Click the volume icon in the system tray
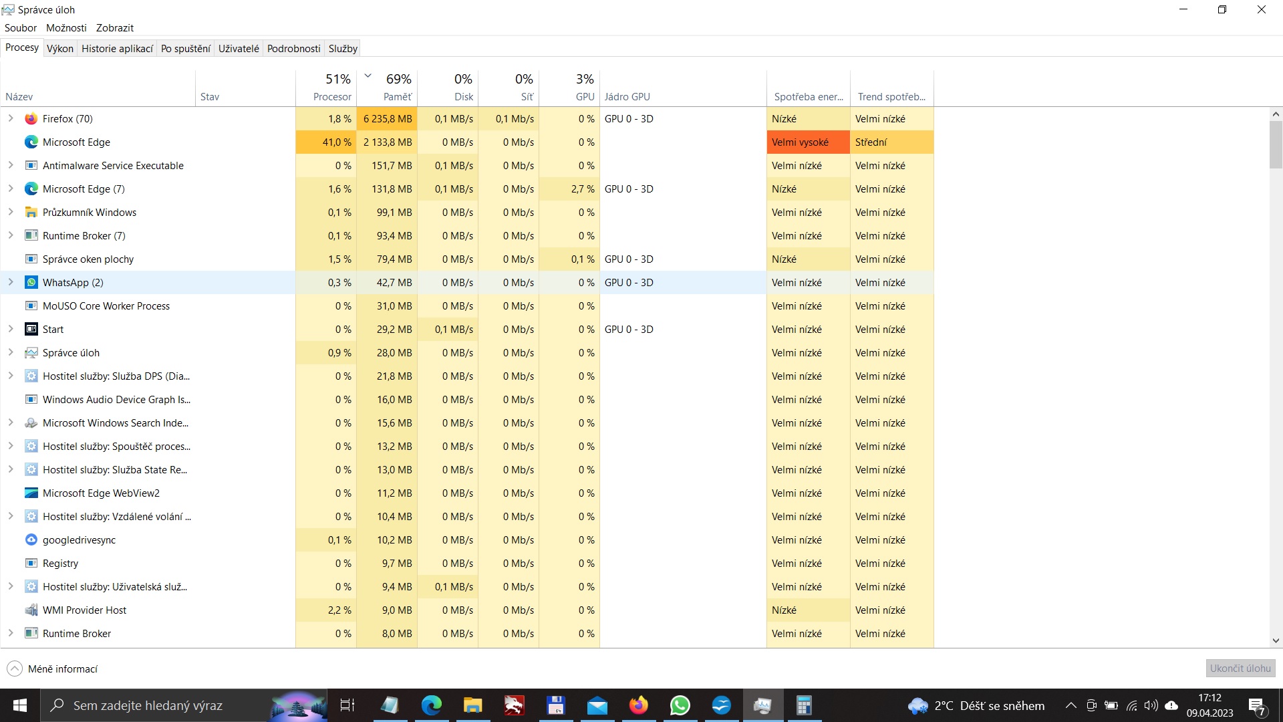 click(1151, 705)
